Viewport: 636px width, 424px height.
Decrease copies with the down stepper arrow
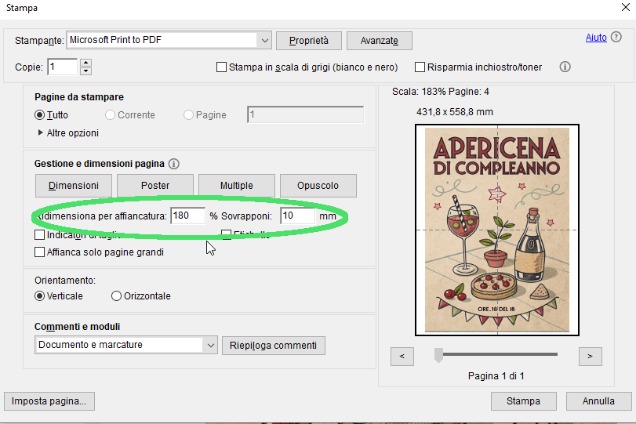point(86,71)
